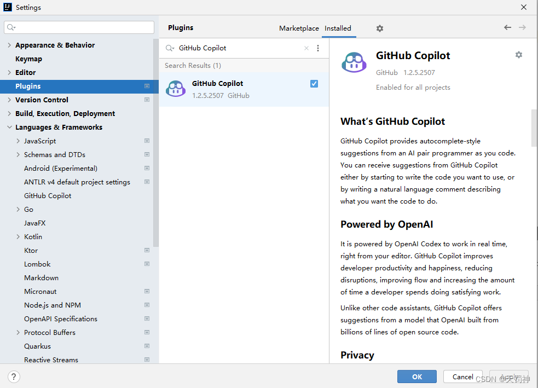Select GitHub Copilot search result row
Viewport: 538px width, 388px height.
click(x=244, y=89)
